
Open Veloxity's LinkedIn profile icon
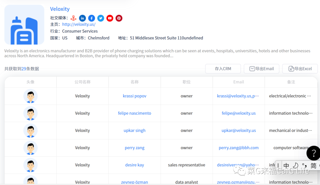click(x=82, y=18)
